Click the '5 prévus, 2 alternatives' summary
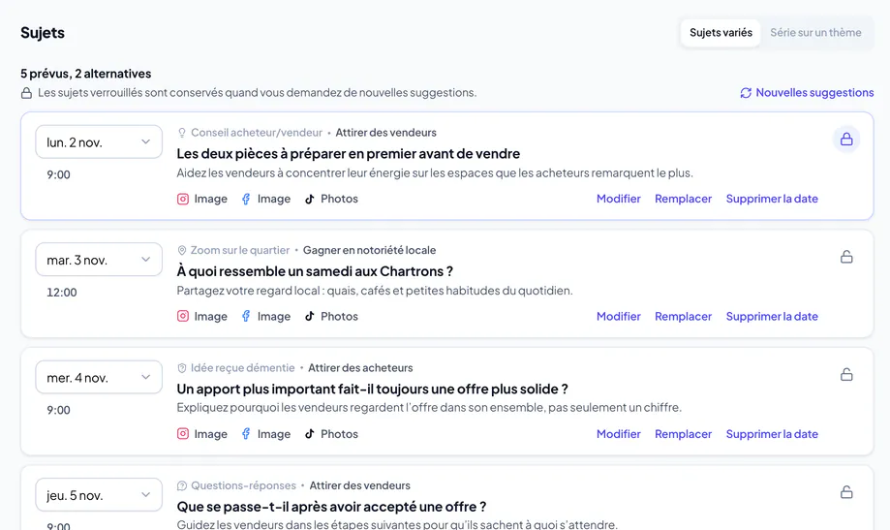 click(86, 74)
